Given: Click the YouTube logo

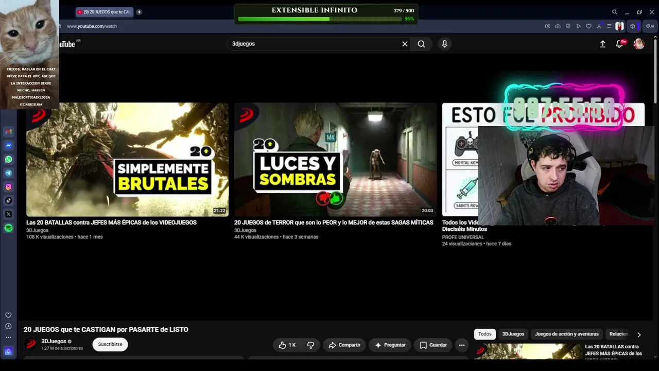Looking at the screenshot, I should coord(67,44).
